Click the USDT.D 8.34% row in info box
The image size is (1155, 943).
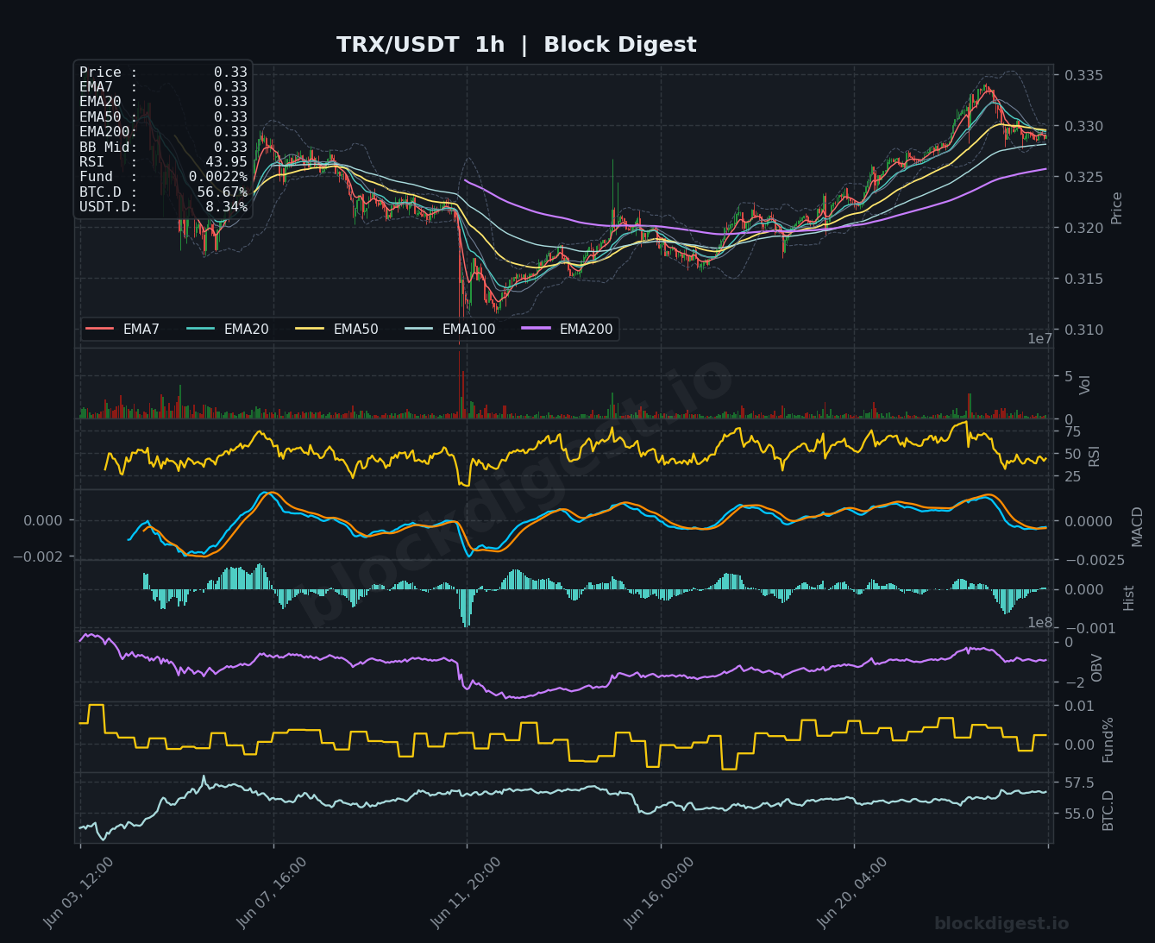coord(163,207)
